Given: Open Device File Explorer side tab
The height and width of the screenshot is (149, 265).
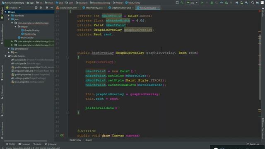Looking at the screenshot, I should [x=263, y=128].
